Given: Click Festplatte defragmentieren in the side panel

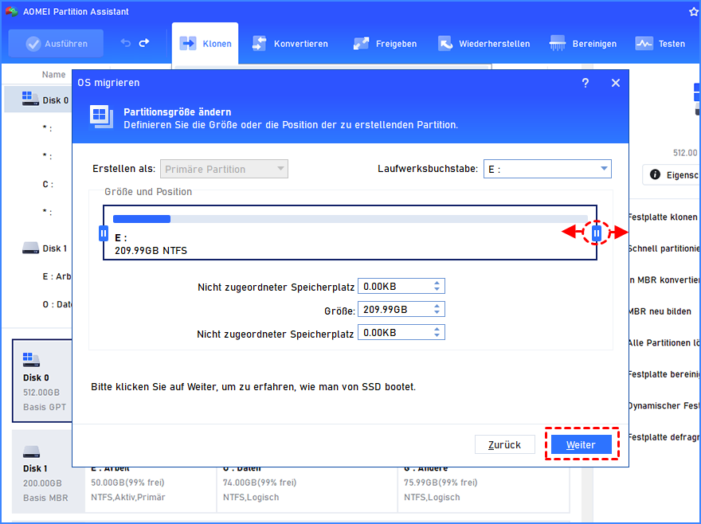Looking at the screenshot, I should [664, 437].
